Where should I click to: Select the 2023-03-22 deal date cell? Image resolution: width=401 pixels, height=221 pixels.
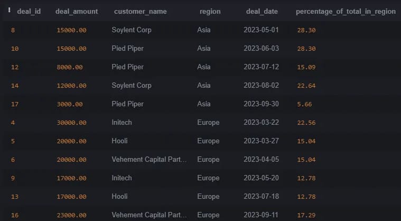(x=261, y=122)
